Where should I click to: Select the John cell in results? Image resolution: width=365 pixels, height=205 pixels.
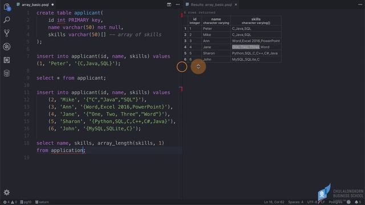pos(216,59)
